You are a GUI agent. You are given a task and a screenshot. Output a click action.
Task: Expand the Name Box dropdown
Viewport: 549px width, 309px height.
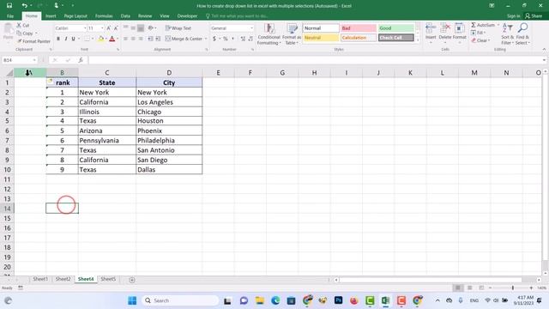pyautogui.click(x=34, y=60)
